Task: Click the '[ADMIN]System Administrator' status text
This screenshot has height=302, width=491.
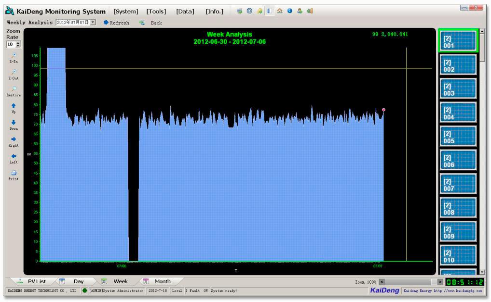Action: [x=116, y=291]
